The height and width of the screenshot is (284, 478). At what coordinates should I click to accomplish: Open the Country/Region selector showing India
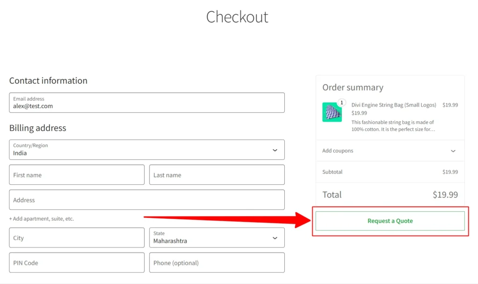(147, 149)
